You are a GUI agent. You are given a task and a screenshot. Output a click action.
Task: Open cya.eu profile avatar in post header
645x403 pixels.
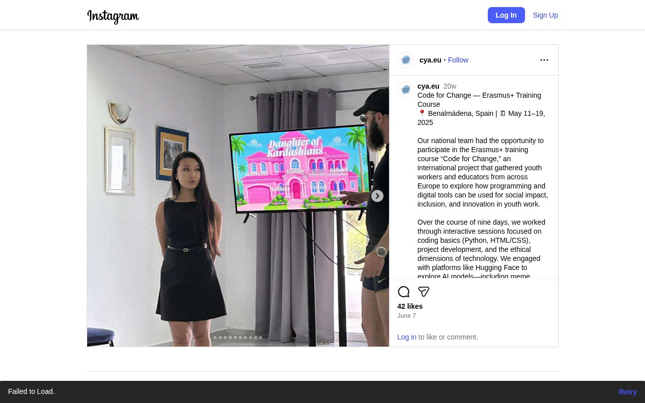(406, 60)
